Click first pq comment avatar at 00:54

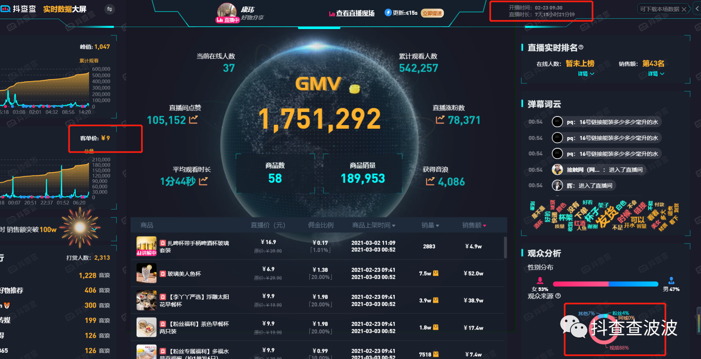[557, 122]
